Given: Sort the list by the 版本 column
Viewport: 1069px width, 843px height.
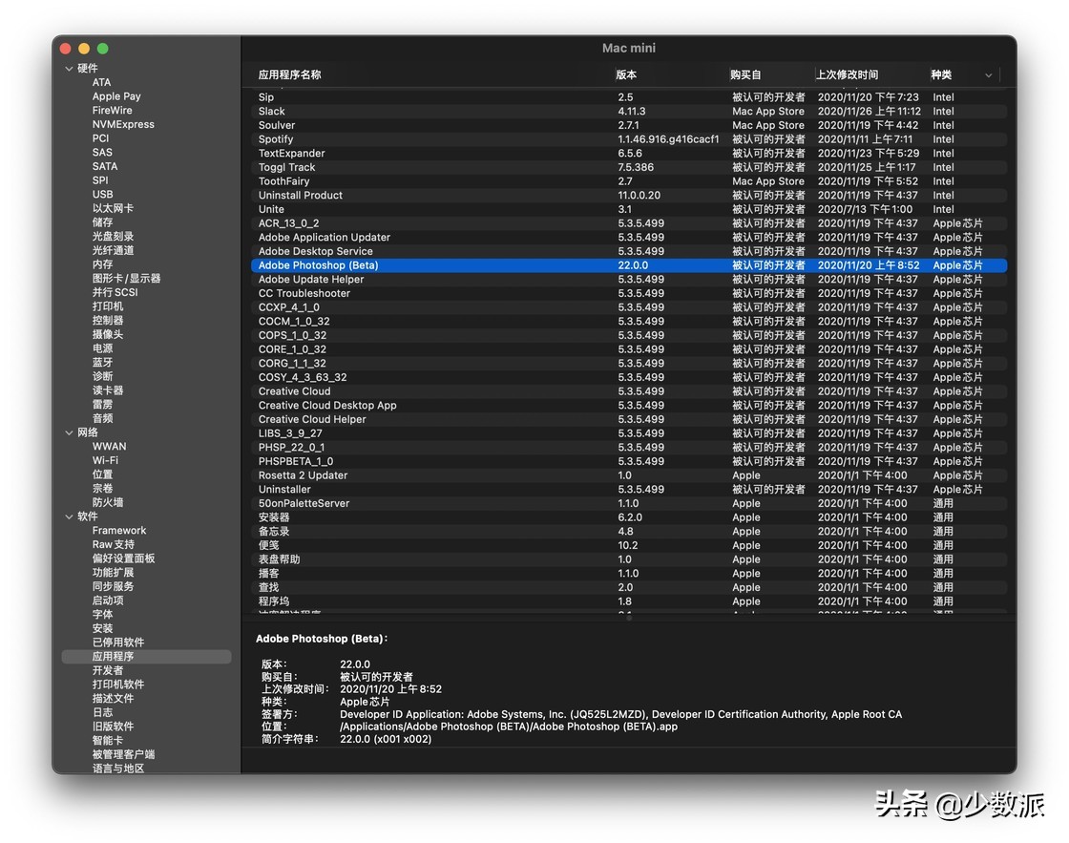Looking at the screenshot, I should click(625, 74).
